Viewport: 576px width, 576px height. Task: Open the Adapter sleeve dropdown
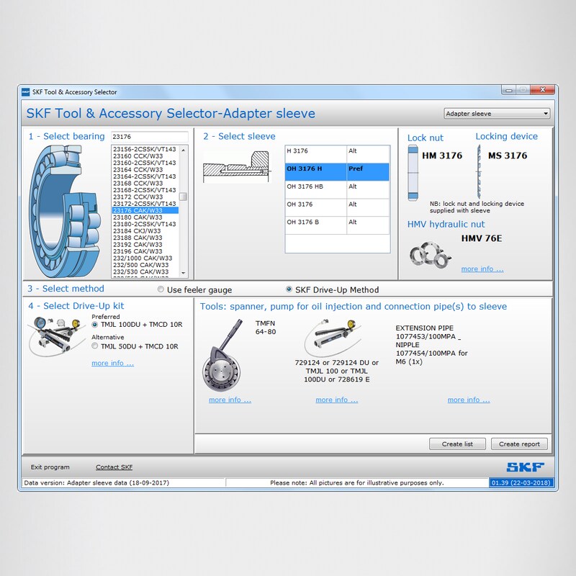point(497,114)
